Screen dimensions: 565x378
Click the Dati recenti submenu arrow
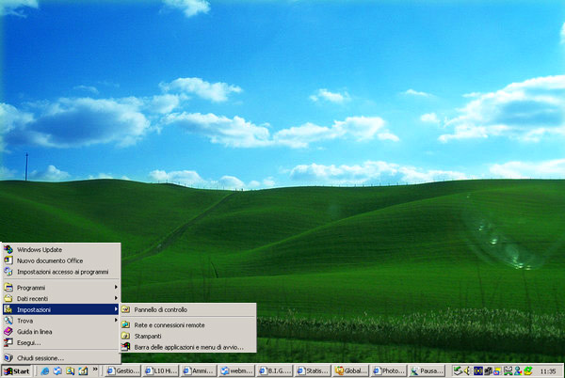point(116,298)
